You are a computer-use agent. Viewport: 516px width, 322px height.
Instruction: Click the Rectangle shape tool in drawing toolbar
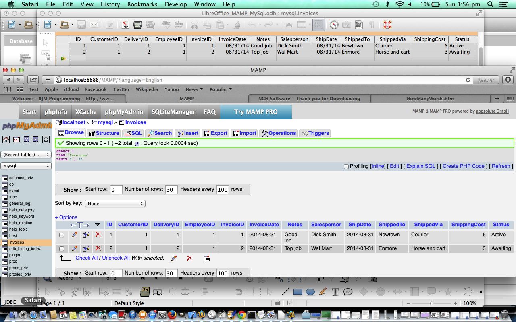298,292
